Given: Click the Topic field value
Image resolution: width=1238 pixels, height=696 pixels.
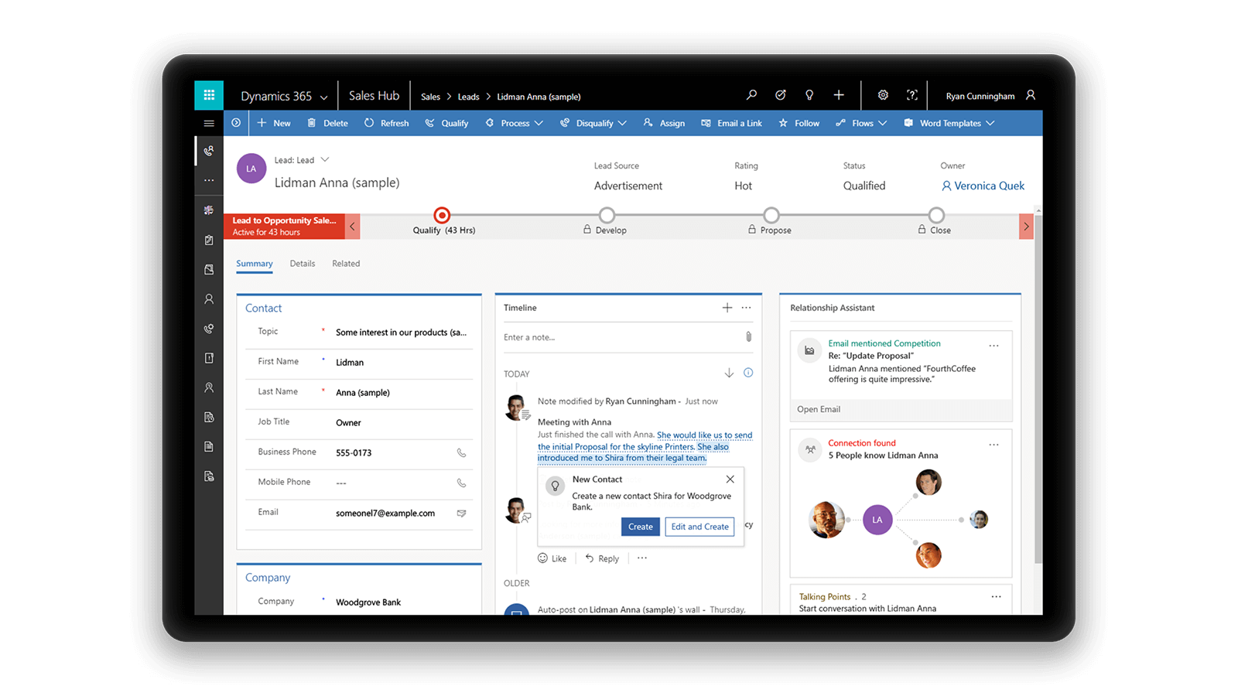Looking at the screenshot, I should [x=401, y=333].
